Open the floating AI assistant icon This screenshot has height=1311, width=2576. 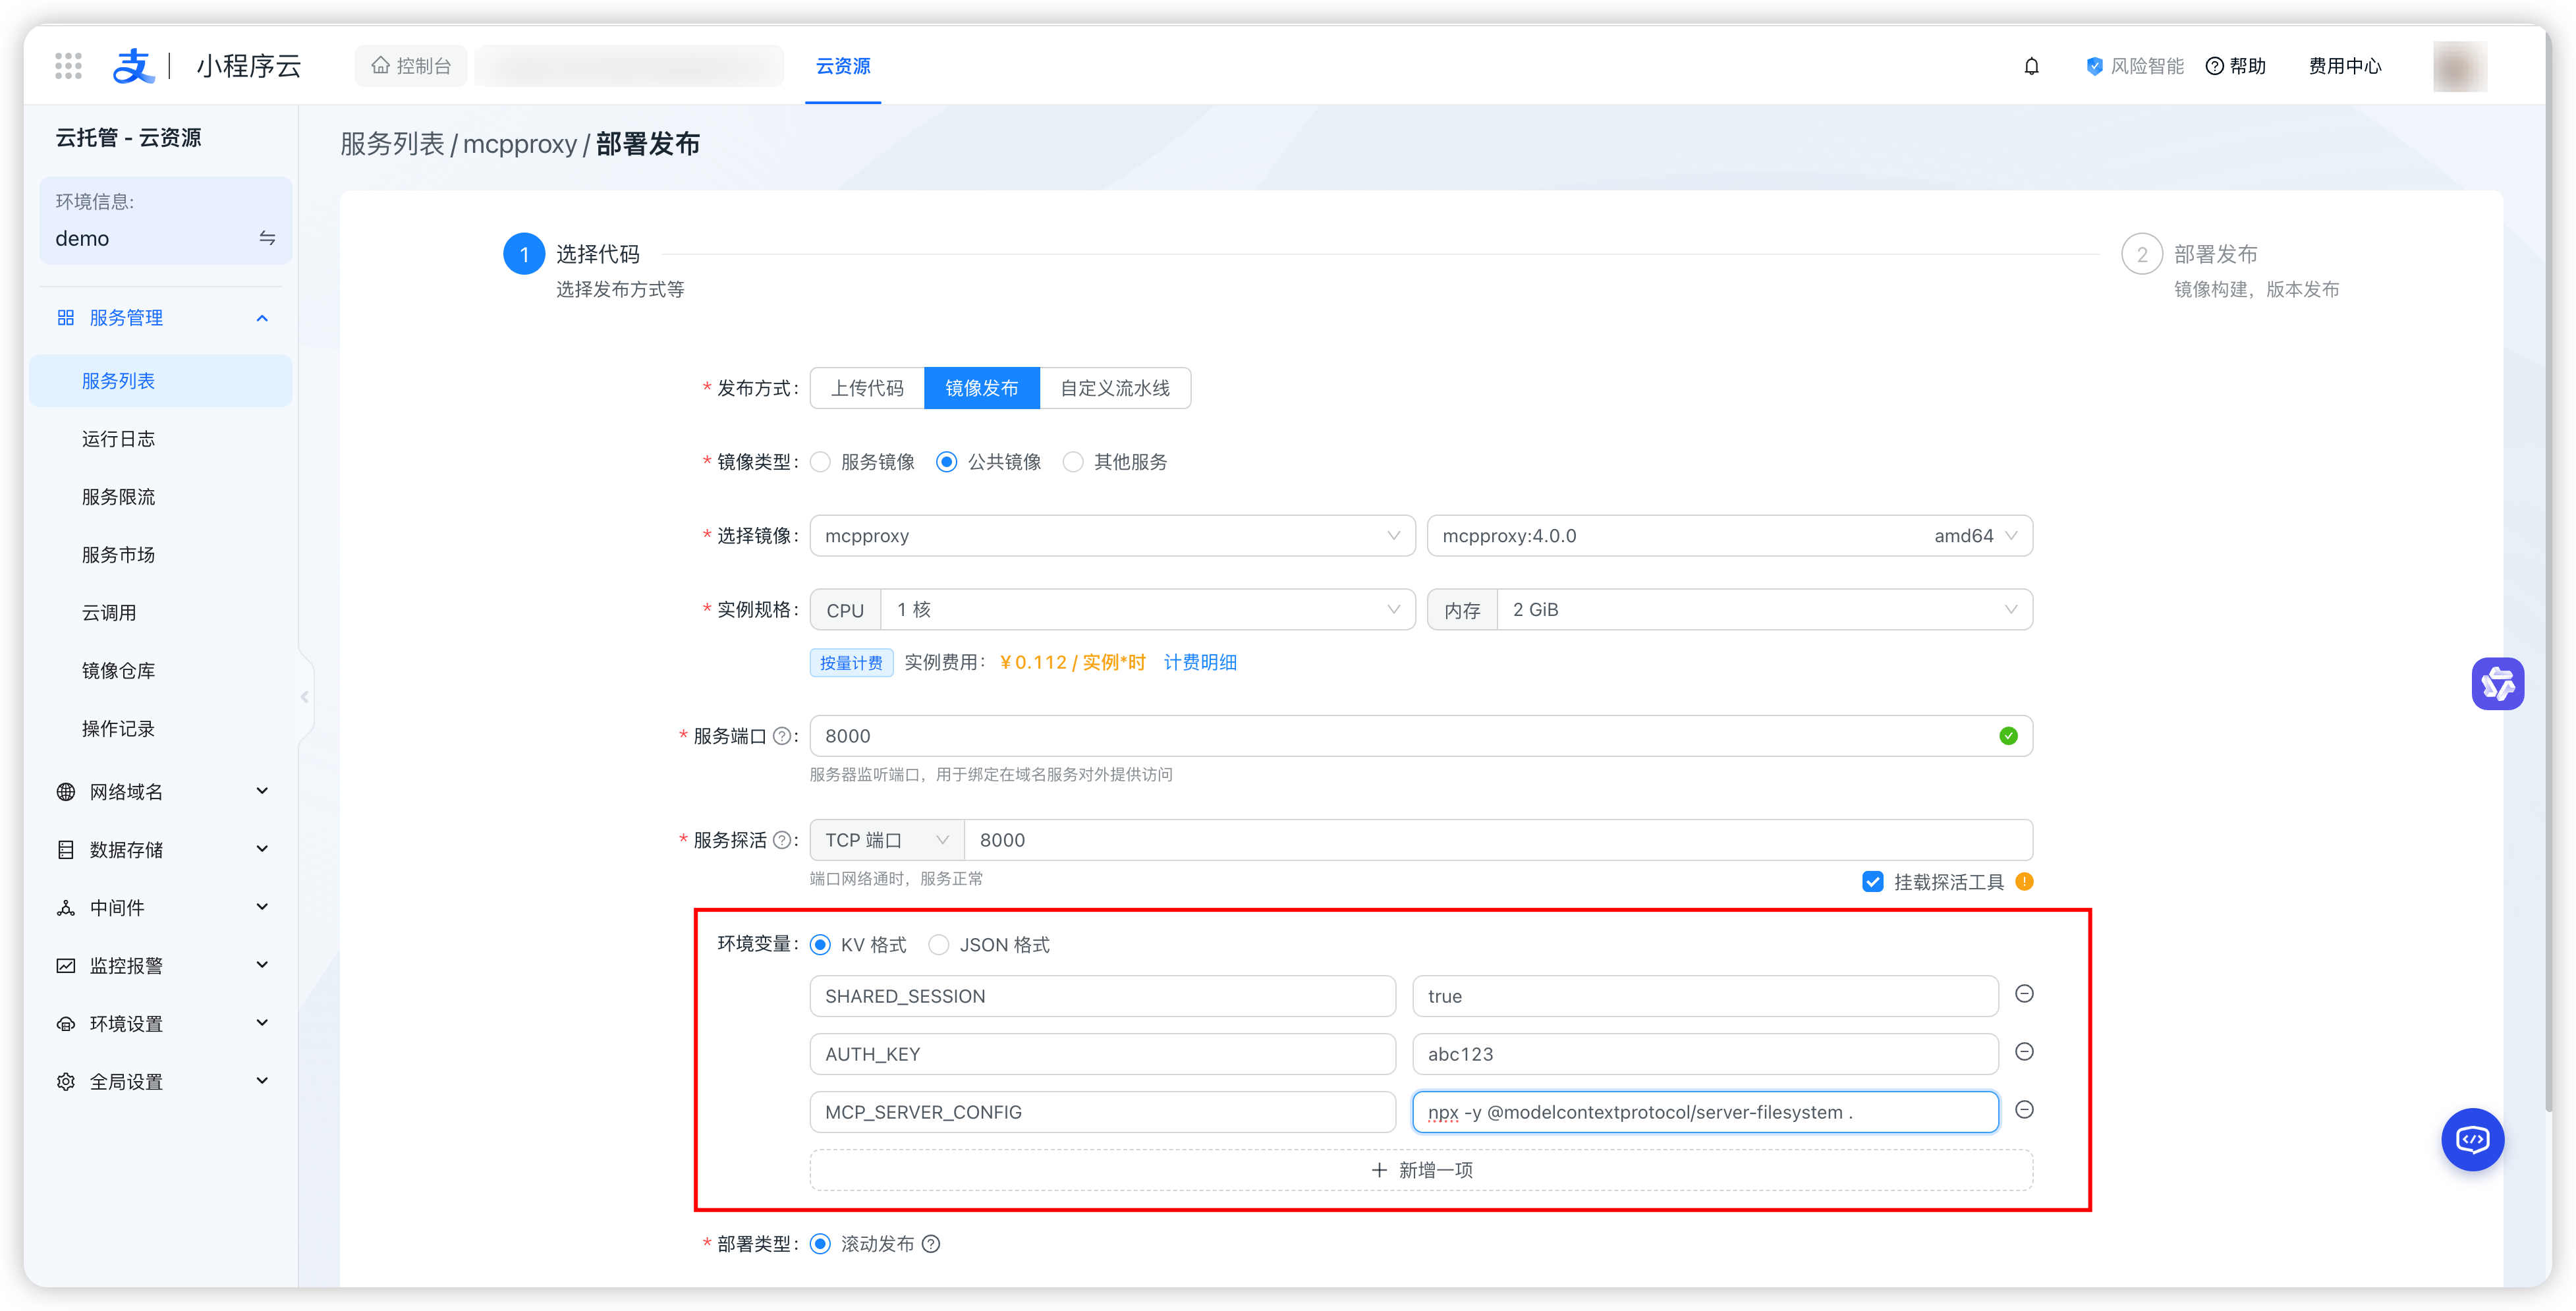2498,684
